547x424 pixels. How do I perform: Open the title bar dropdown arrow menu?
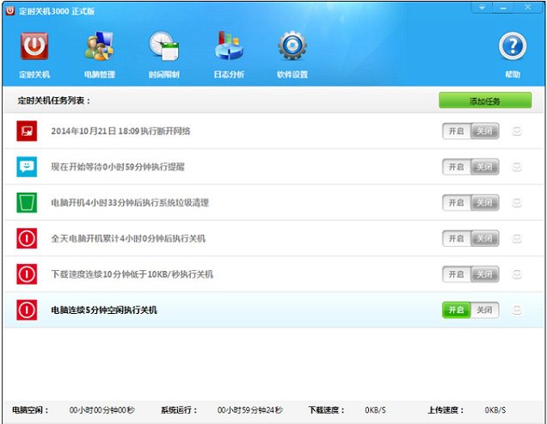[x=482, y=8]
